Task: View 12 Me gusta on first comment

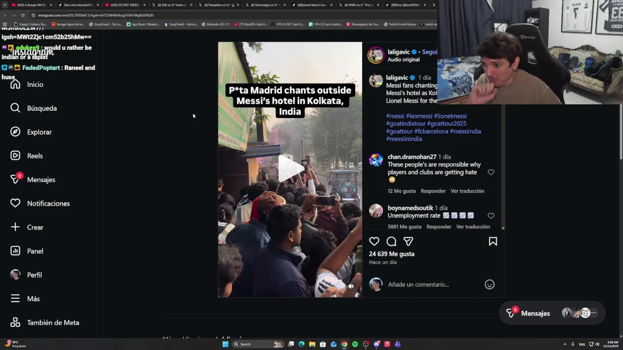Action: 402,191
